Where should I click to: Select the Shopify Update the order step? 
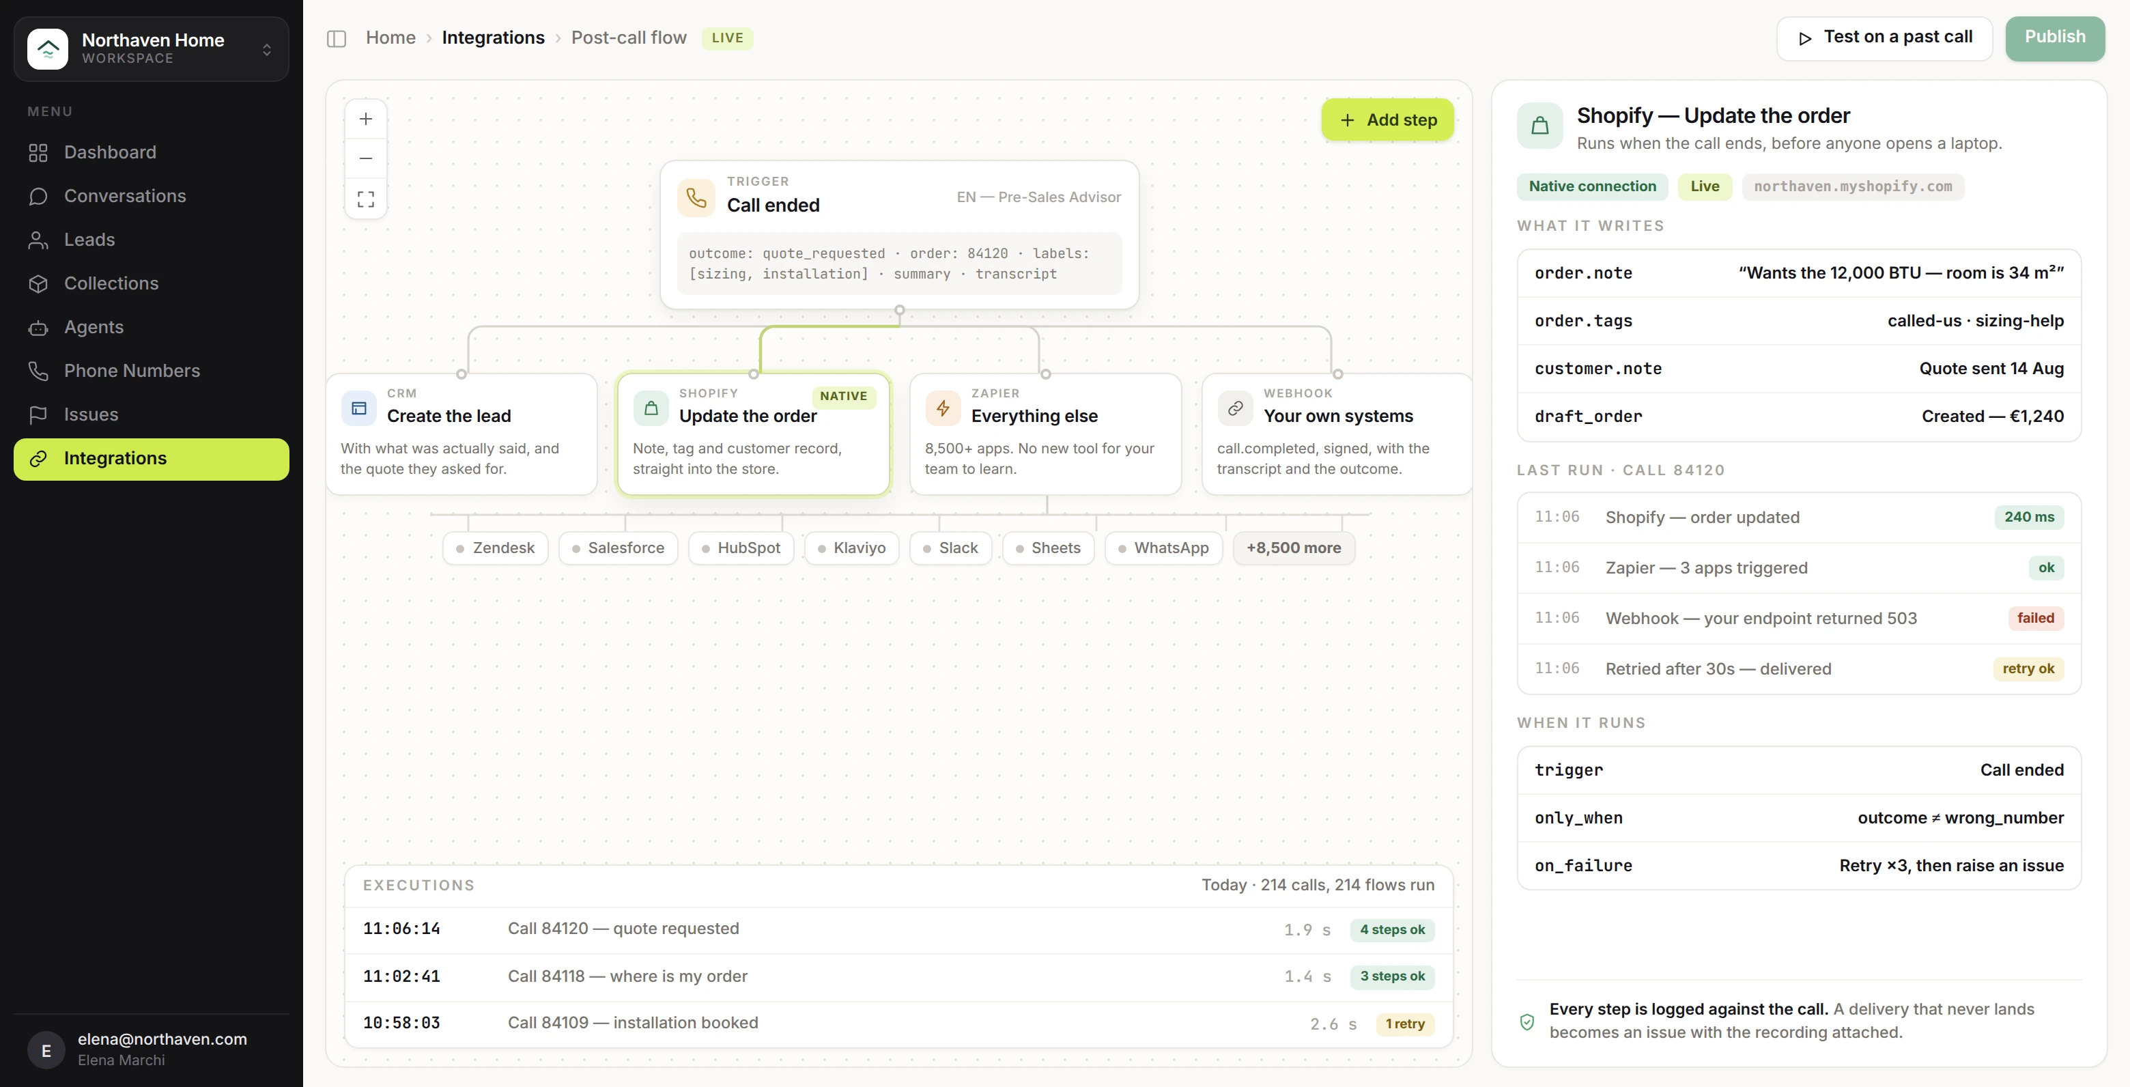click(753, 434)
